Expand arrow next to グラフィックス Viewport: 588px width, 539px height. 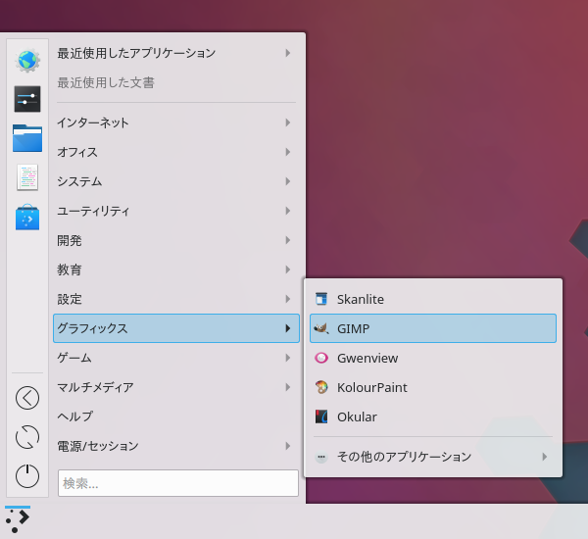[x=287, y=328]
